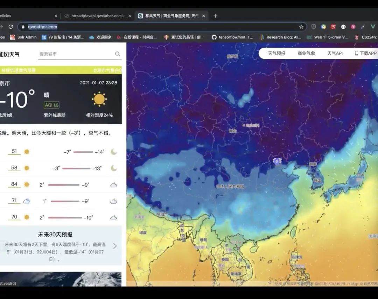The image size is (378, 299).
Task: Click the search magnifier in city search
Action: point(117,54)
